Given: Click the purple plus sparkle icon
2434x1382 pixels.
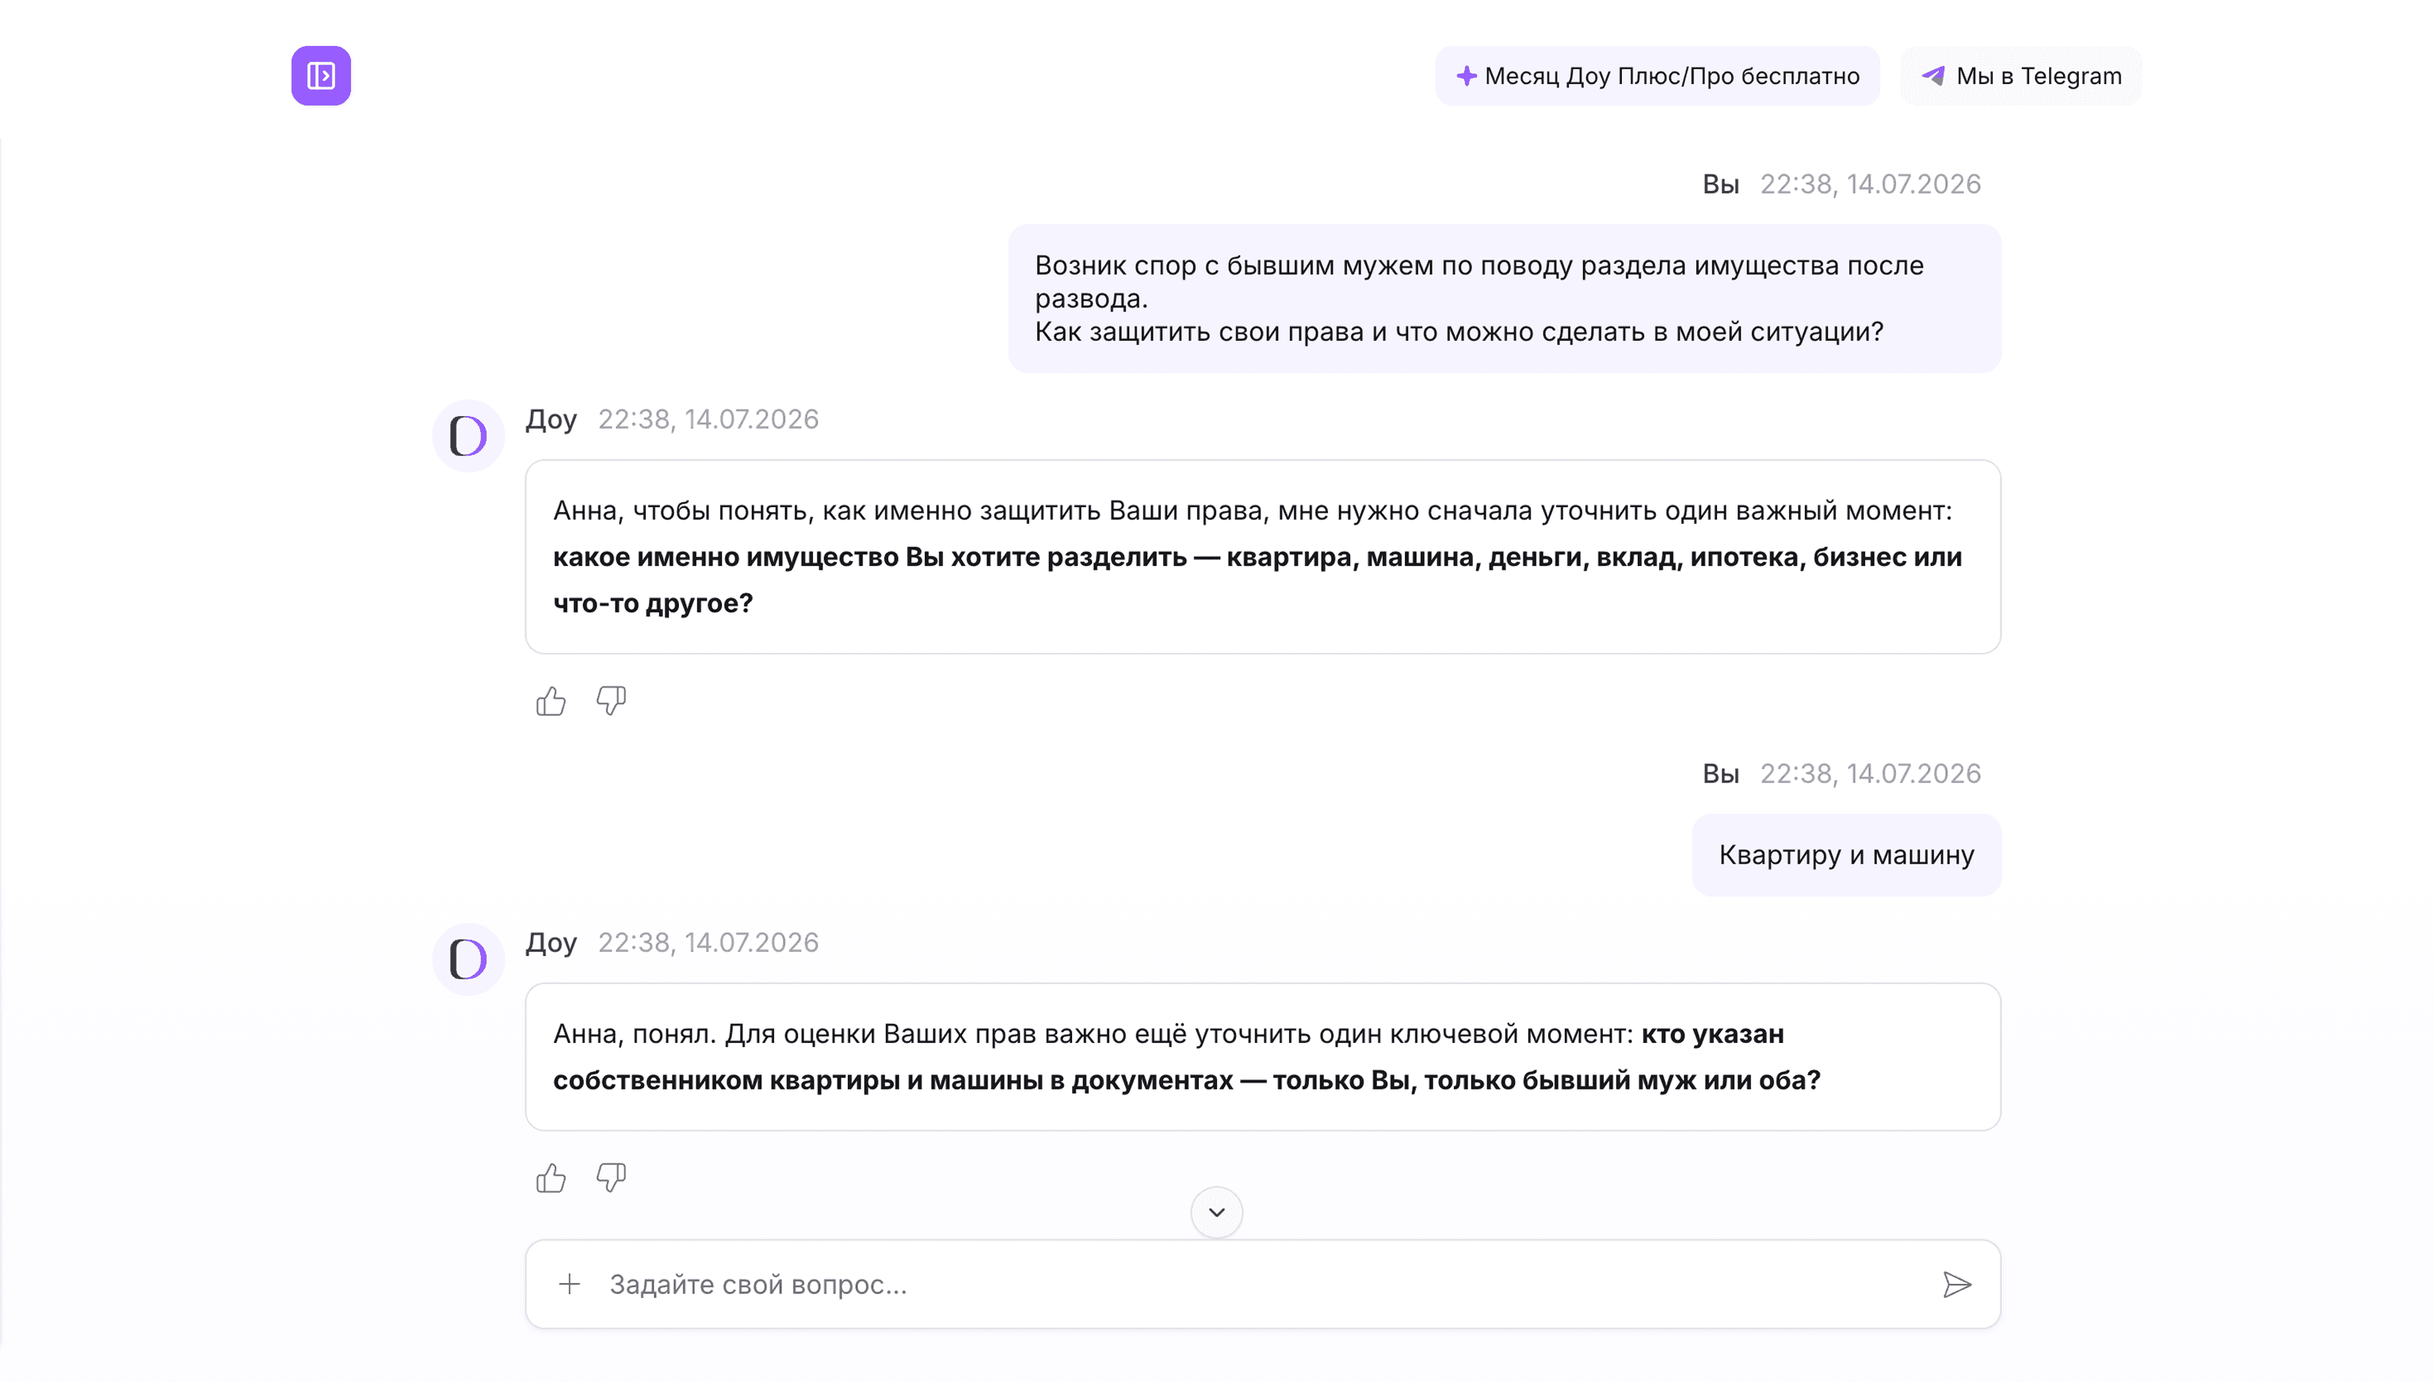Looking at the screenshot, I should pyautogui.click(x=1466, y=76).
